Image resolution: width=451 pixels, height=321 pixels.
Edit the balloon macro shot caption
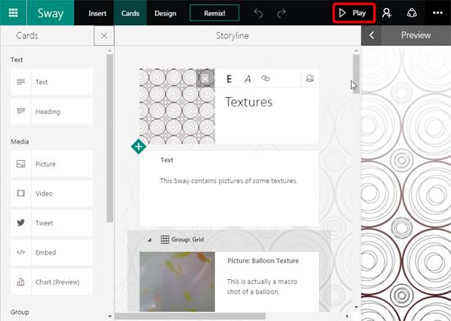click(x=262, y=287)
